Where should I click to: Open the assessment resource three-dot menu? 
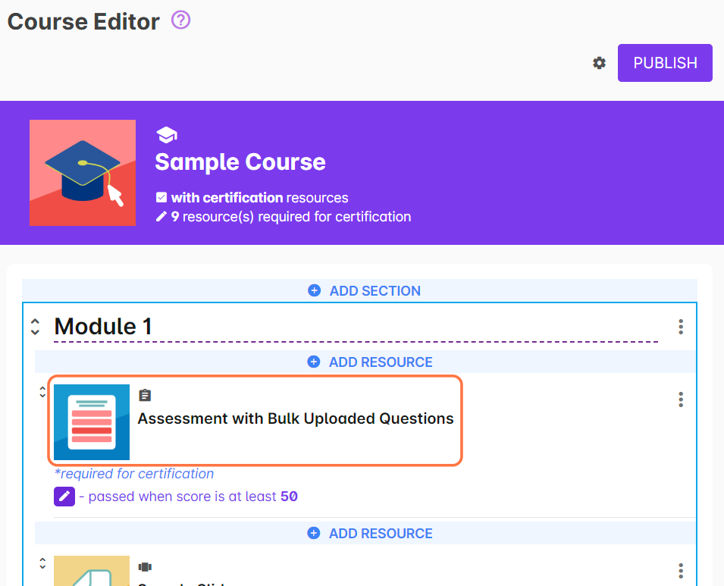coord(680,400)
